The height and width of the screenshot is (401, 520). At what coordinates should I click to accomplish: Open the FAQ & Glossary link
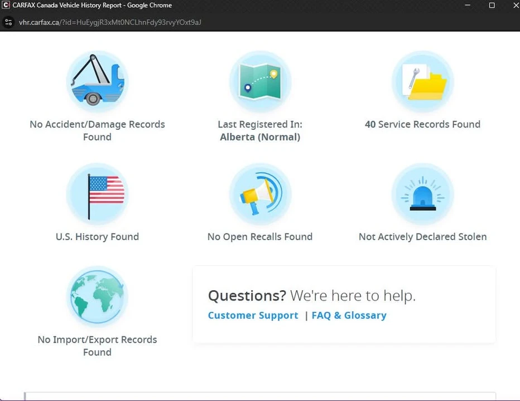click(349, 315)
